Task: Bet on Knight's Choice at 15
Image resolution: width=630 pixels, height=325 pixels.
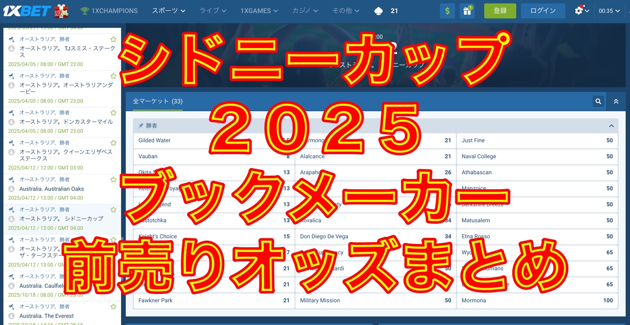Action: 213,236
